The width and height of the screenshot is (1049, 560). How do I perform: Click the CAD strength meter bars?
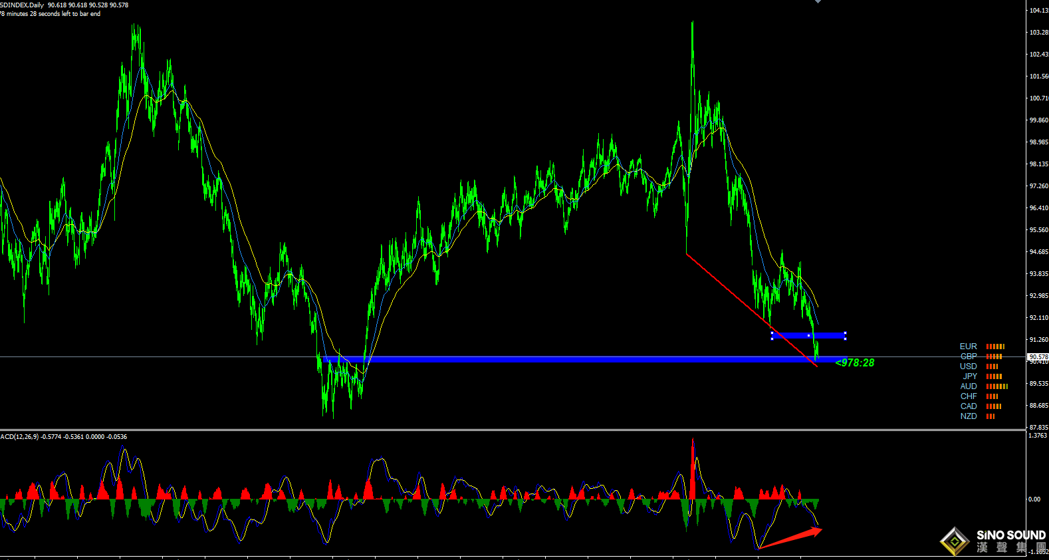tap(993, 406)
